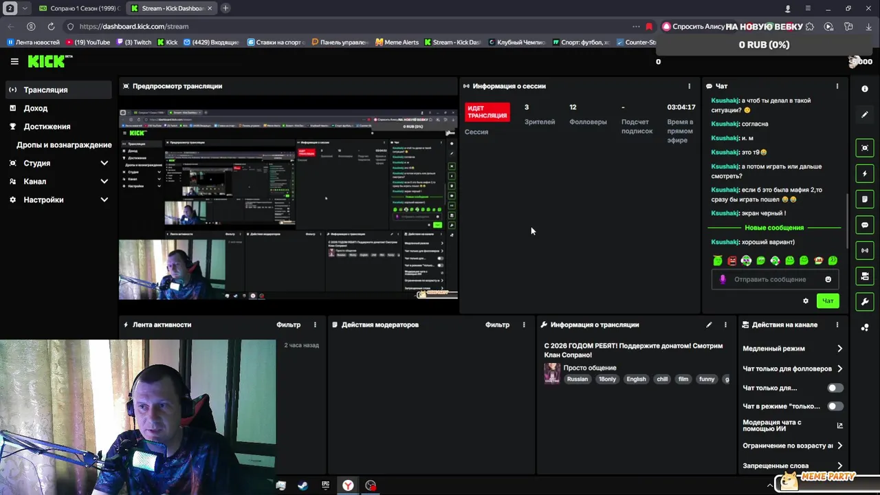Open Фильтр in Лента активности panel

coord(288,324)
